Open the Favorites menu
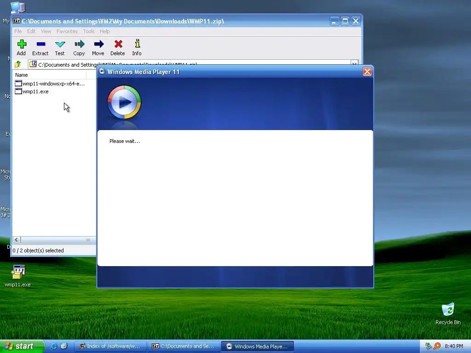 [x=67, y=31]
